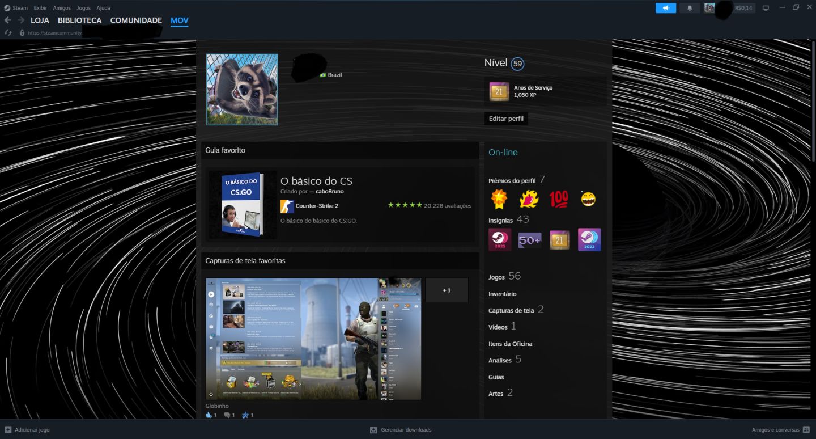Open the Guias link
The width and height of the screenshot is (816, 439).
click(496, 377)
